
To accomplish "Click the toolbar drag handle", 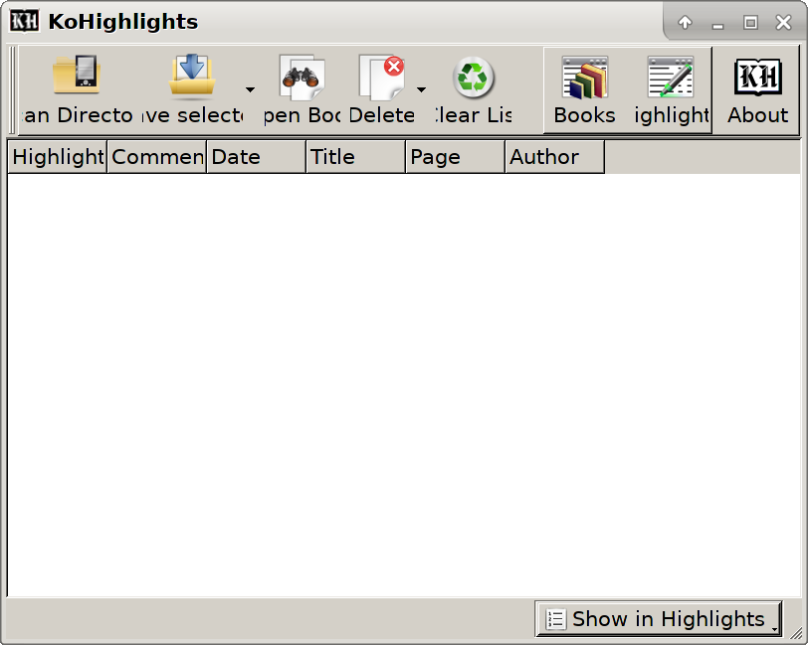I will 13,90.
